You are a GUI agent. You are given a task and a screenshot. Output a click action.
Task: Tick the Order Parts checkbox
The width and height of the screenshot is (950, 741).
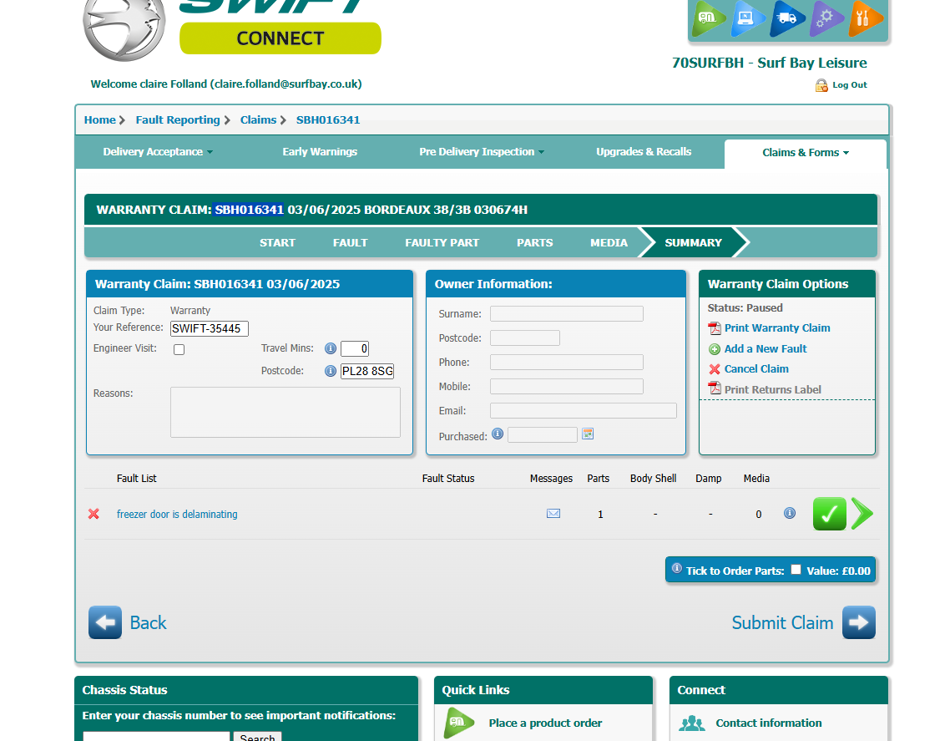796,570
